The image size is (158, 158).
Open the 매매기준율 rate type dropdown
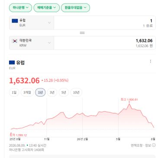pos(47,8)
